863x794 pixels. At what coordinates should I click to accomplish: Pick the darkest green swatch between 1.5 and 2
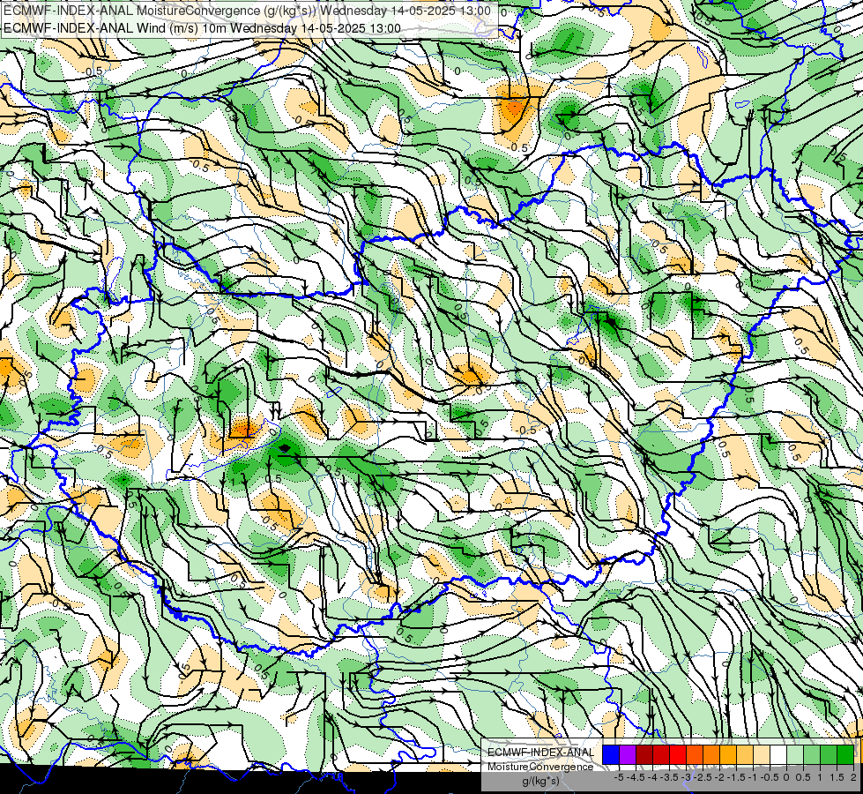845,755
